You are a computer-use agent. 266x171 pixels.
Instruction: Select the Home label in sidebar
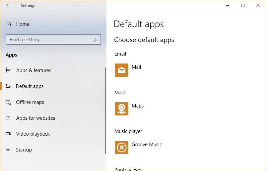23,24
